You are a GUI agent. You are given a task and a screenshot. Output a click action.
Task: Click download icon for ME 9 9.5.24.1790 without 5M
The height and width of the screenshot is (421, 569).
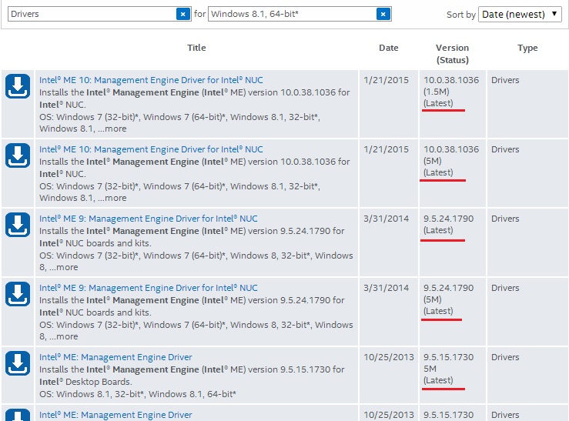18,225
